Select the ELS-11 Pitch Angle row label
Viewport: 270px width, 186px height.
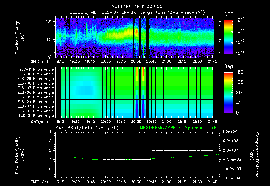[x=36, y=70]
